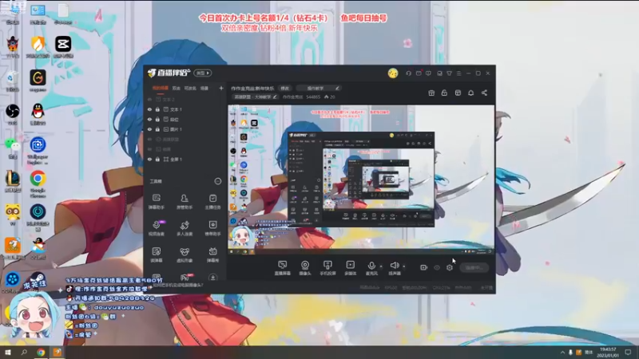Open the pill dropdown beside the app logo
The width and height of the screenshot is (639, 359).
(x=203, y=73)
